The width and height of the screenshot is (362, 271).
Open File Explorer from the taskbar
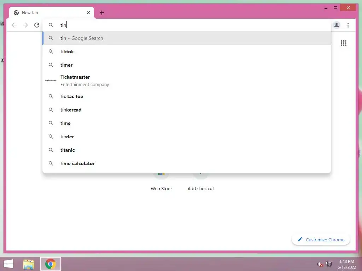[x=29, y=264]
